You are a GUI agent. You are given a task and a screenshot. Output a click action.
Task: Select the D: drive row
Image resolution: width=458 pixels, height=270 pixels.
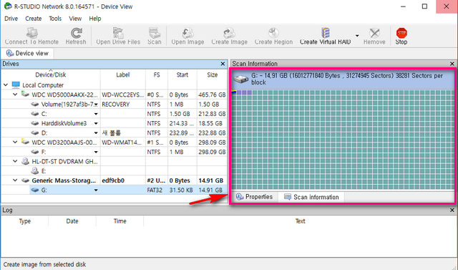[x=114, y=133]
